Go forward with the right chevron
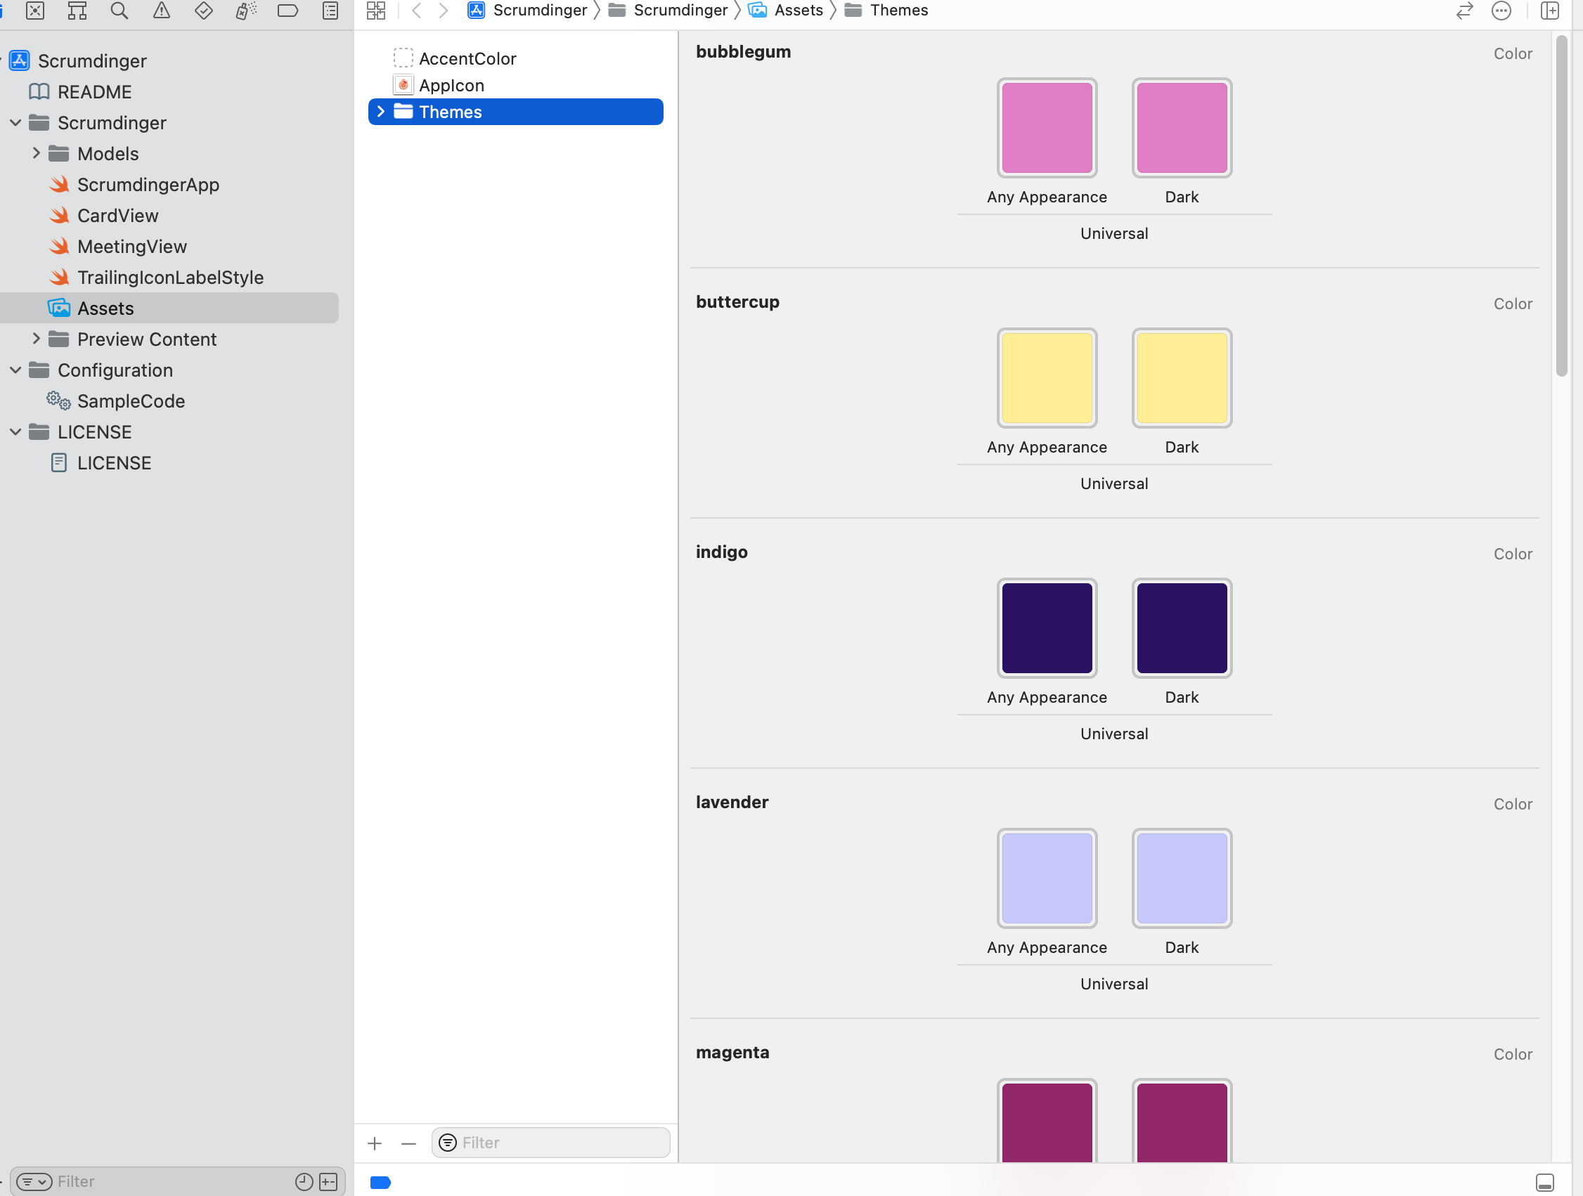Image resolution: width=1583 pixels, height=1196 pixels. pos(444,11)
